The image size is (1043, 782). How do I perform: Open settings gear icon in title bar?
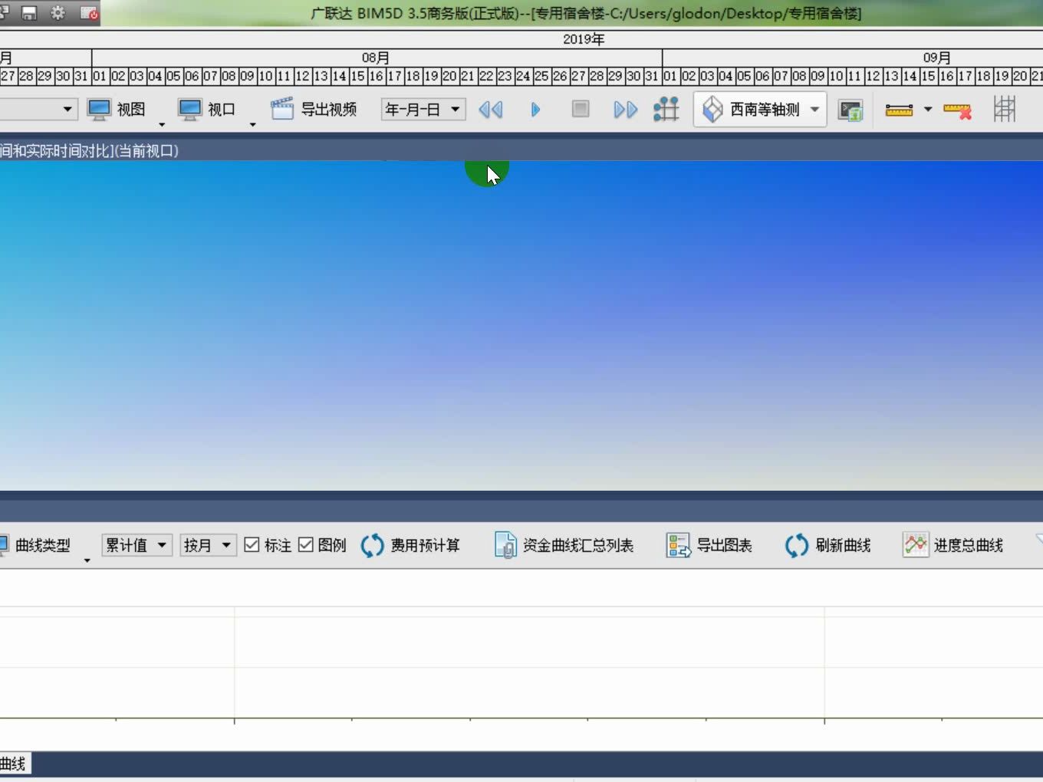[x=58, y=13]
